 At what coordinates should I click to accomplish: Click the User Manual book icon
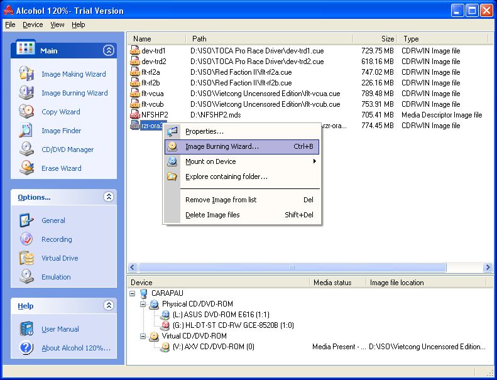pyautogui.click(x=26, y=329)
